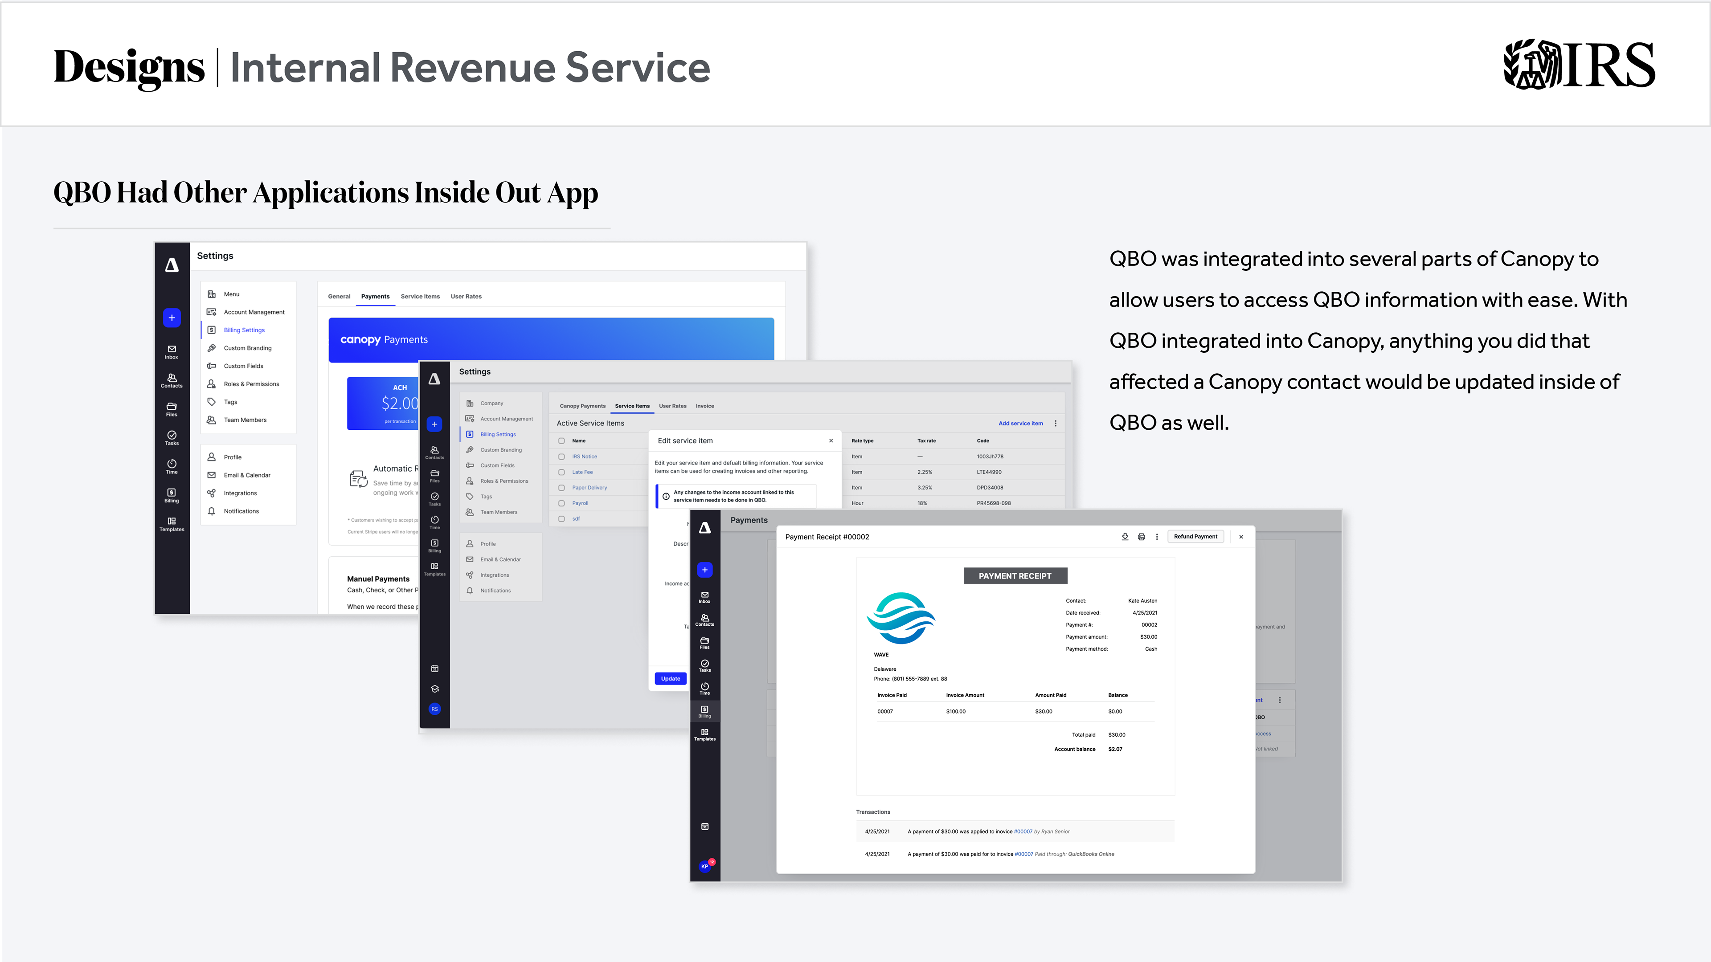Select Team Members in back Settings menu
This screenshot has height=962, width=1711.
248,420
